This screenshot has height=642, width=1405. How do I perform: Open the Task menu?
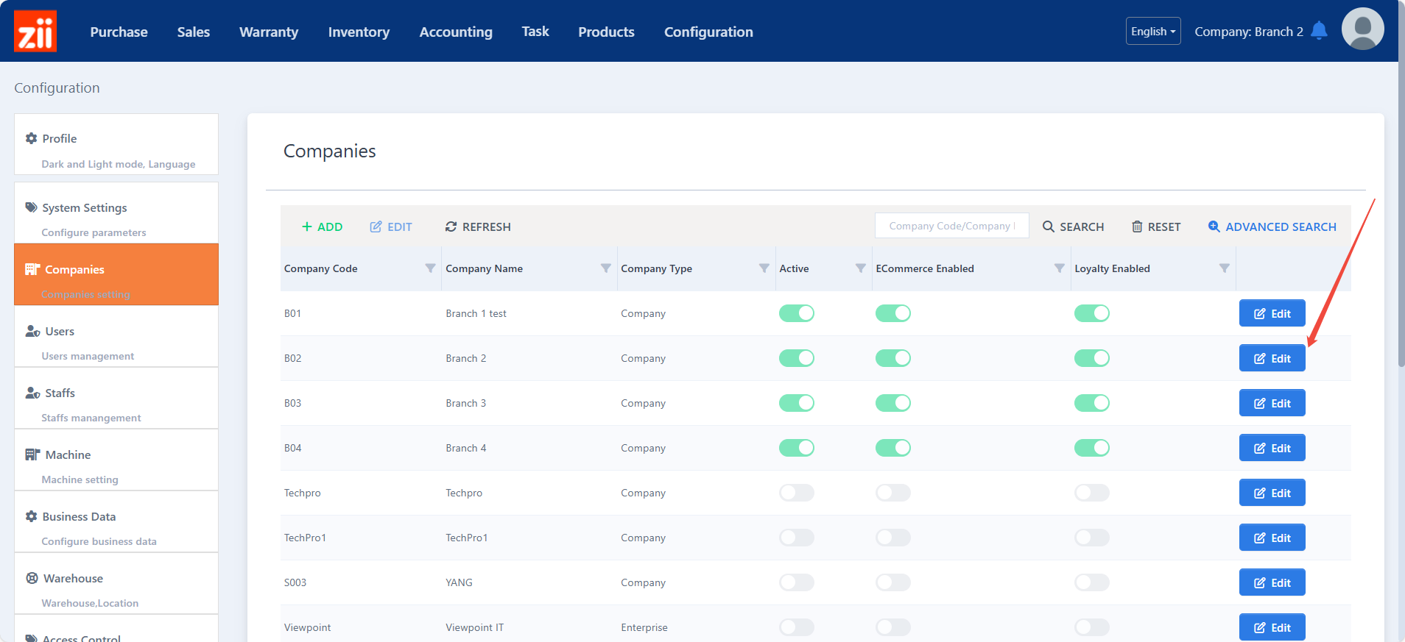click(535, 32)
